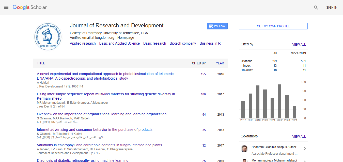Select the Applied research topic tag
Screen dimensions: 343x162
[x=83, y=43]
